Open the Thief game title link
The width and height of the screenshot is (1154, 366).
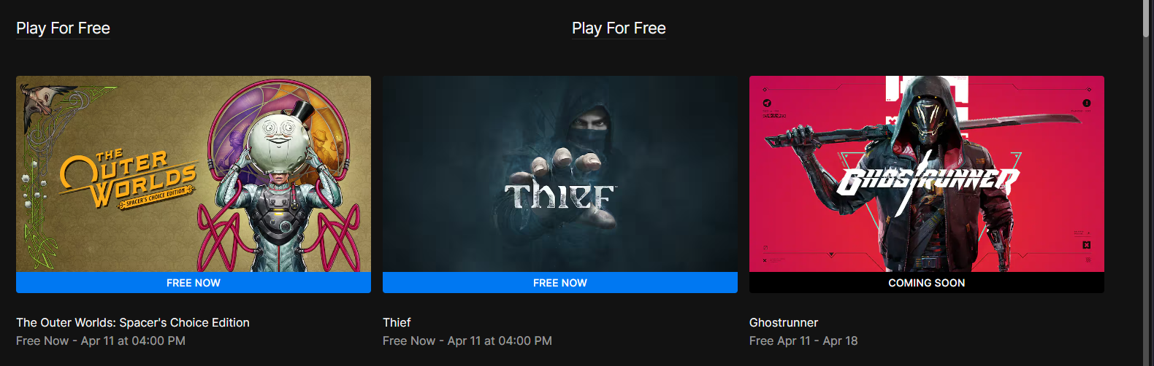[397, 322]
